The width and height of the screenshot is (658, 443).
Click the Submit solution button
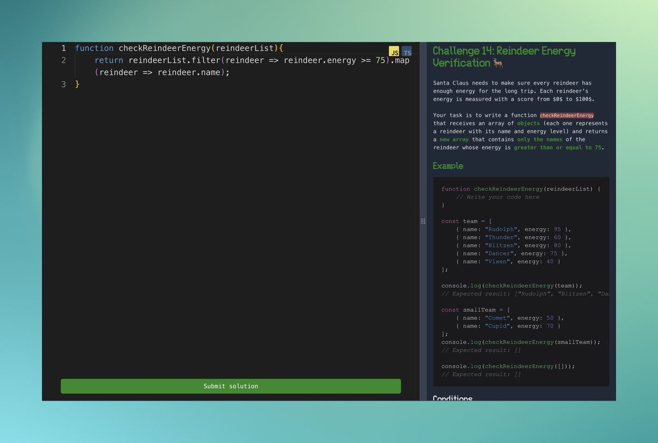(x=231, y=386)
